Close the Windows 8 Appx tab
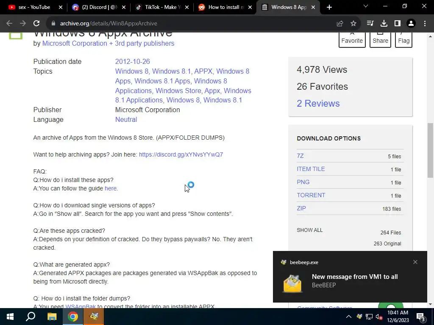The image size is (434, 325). pyautogui.click(x=313, y=8)
